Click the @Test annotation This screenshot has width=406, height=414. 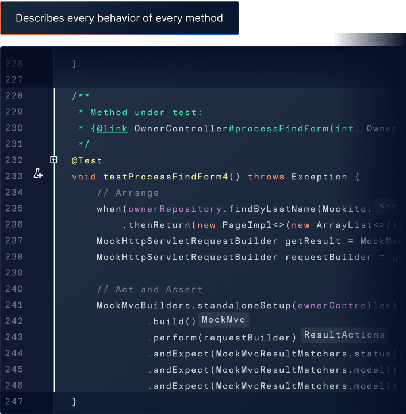87,160
